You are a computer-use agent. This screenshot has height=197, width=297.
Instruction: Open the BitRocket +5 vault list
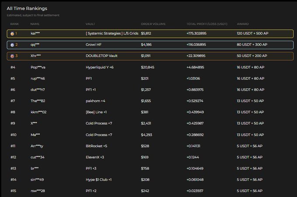tap(97, 146)
